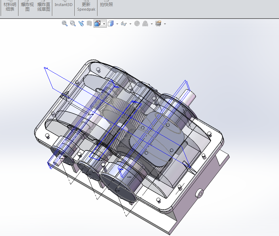Click the Section View icon
This screenshot has height=236, width=279.
point(89,23)
